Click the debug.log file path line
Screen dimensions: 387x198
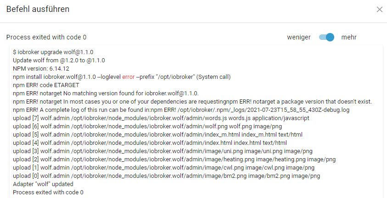click(181, 110)
